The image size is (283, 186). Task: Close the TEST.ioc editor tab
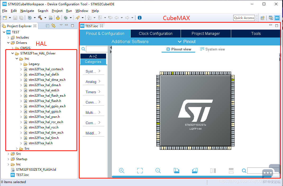coord(102,26)
